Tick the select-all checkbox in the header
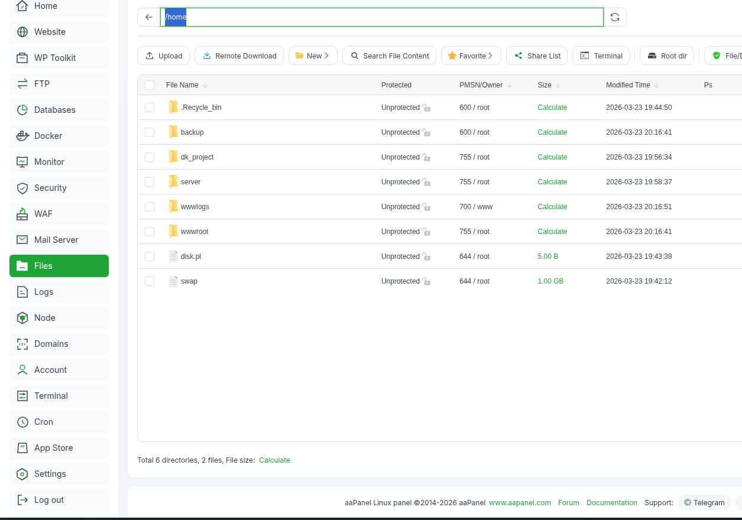 pos(150,85)
